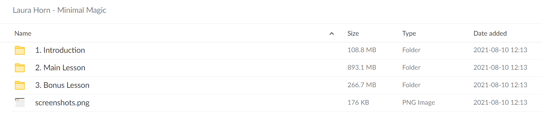The image size is (542, 130).
Task: Click the 176 KB size entry
Action: click(358, 102)
